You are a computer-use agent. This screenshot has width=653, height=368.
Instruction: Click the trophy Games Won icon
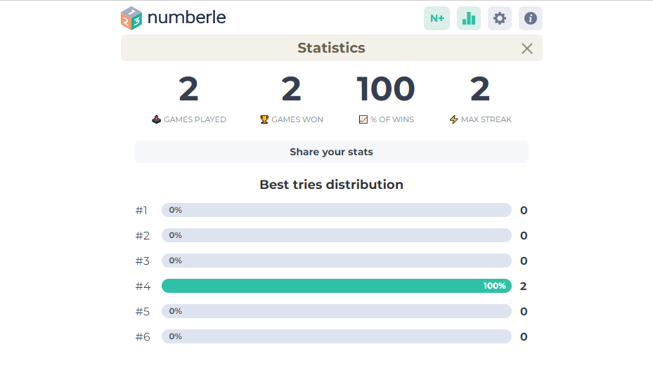click(x=265, y=119)
